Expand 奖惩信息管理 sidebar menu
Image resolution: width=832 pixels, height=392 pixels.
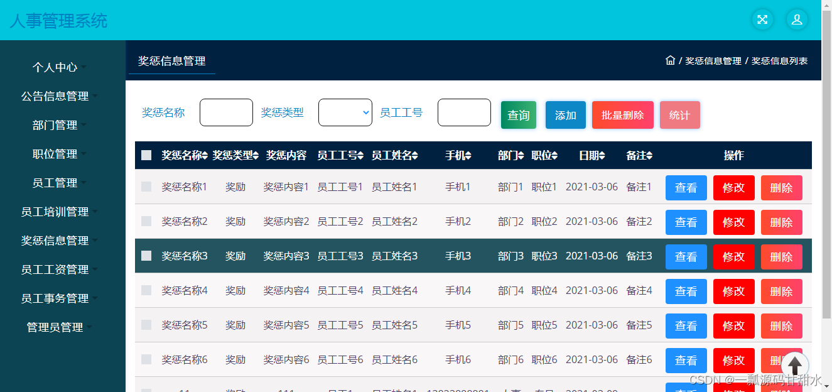(x=60, y=241)
